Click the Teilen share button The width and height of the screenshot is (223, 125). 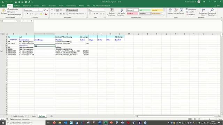217,6
